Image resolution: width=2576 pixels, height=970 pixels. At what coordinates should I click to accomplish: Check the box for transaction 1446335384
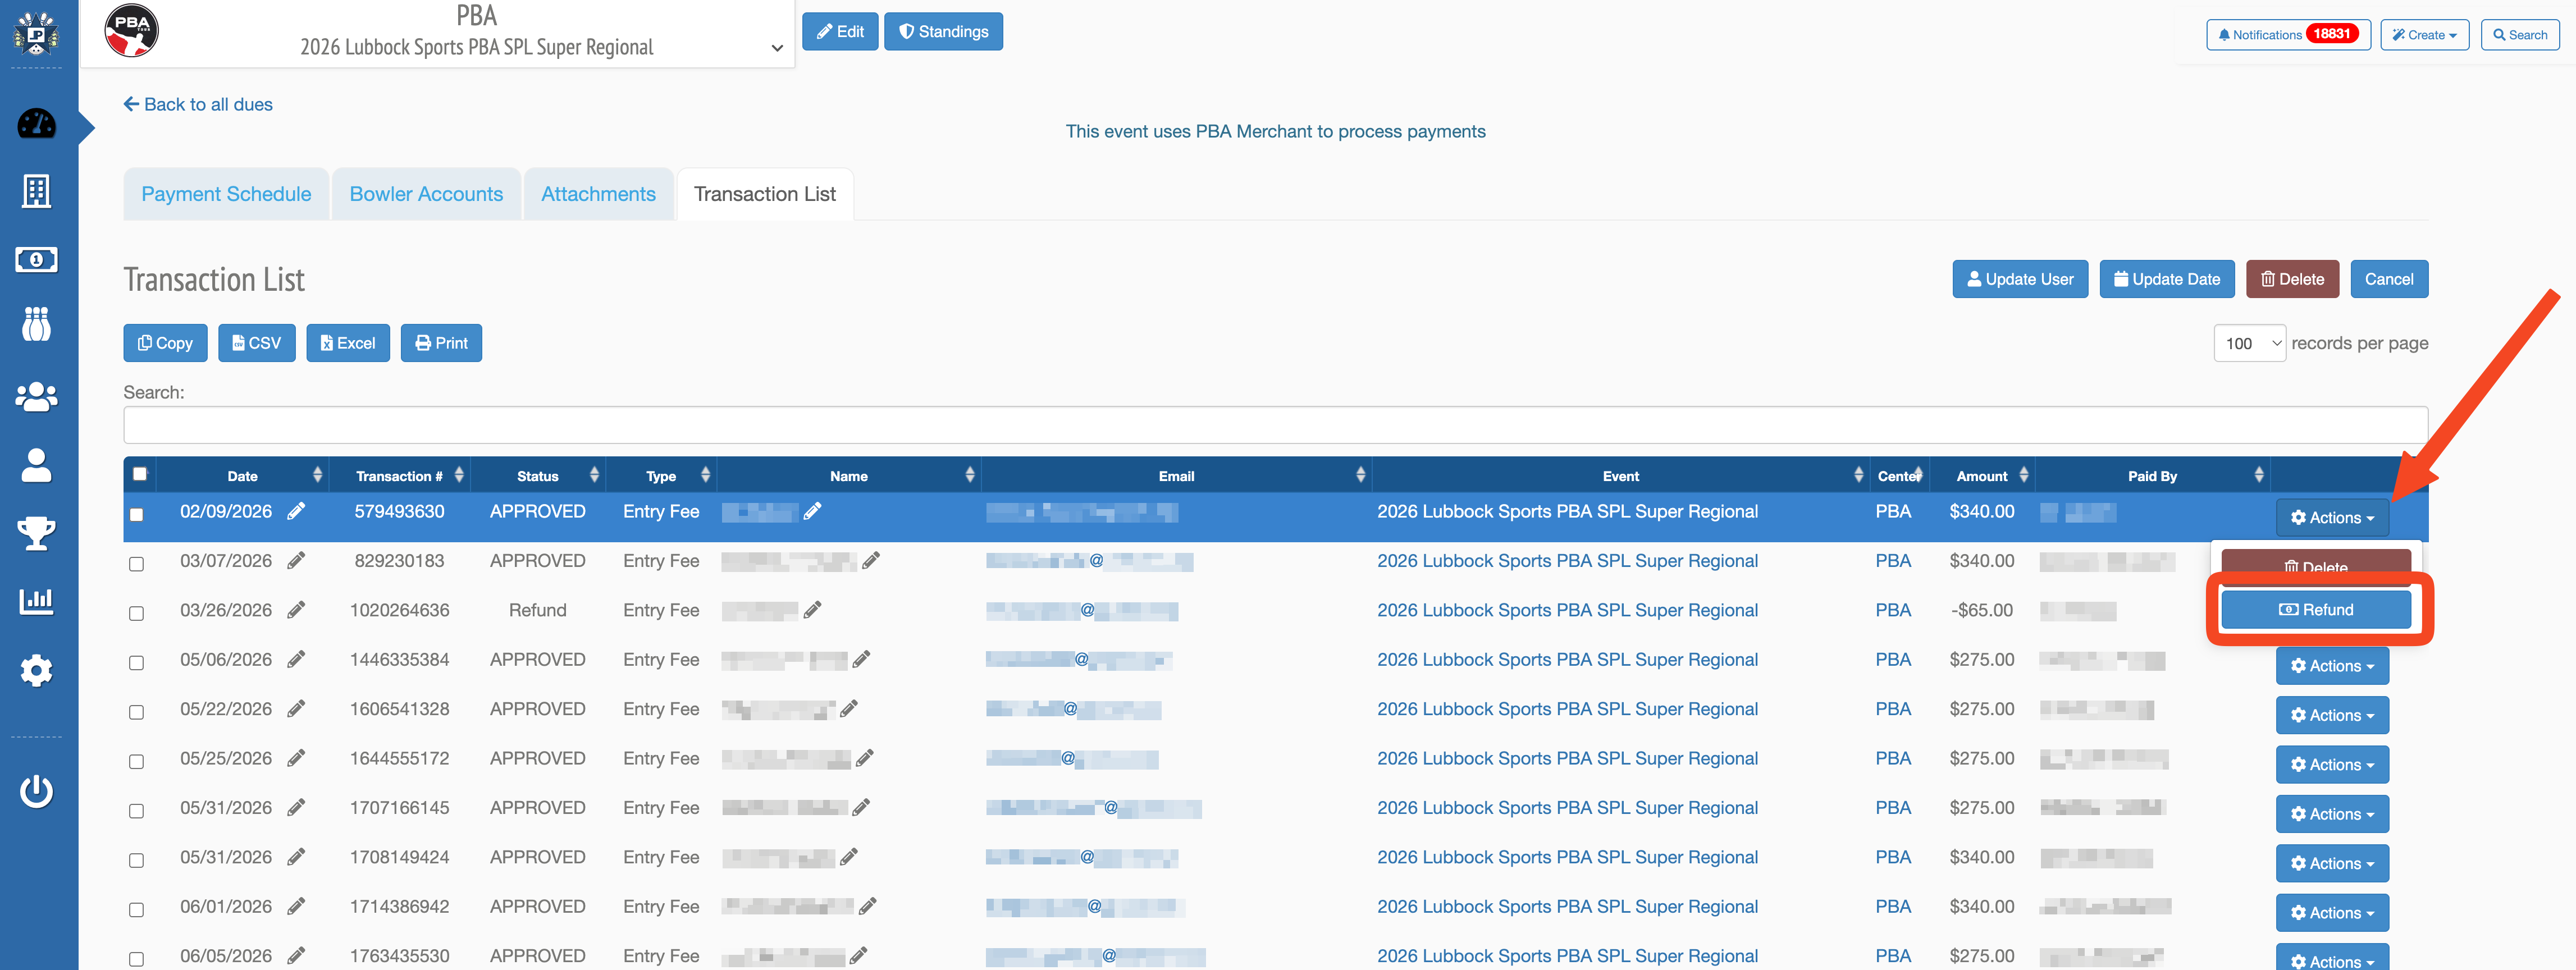point(137,663)
